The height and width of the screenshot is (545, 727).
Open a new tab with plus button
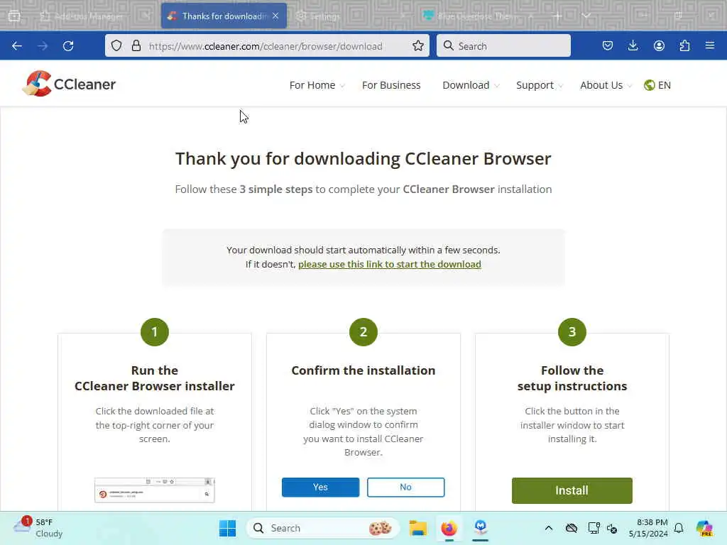pyautogui.click(x=558, y=16)
